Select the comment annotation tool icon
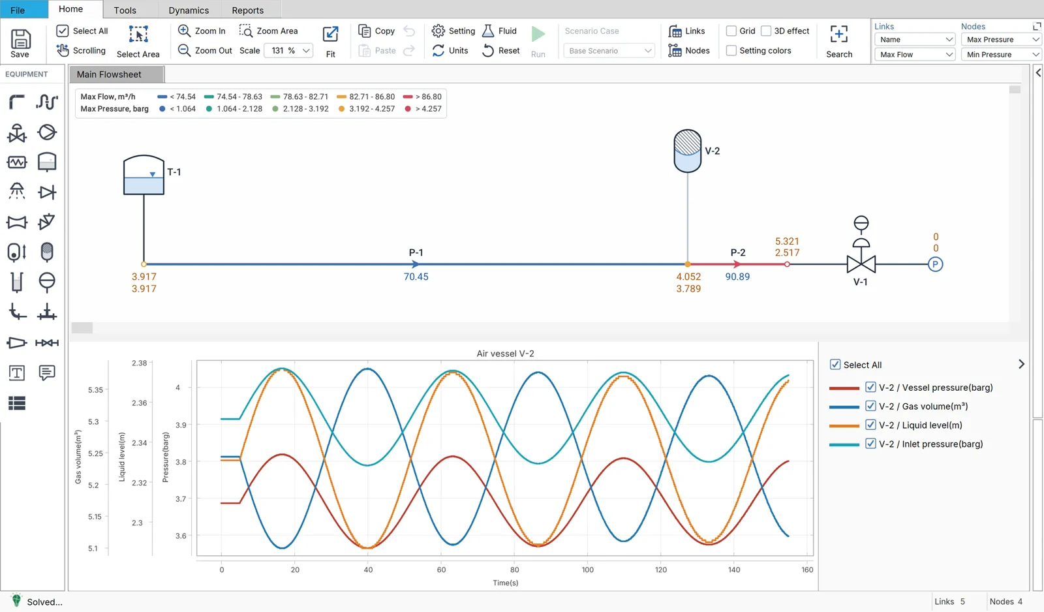This screenshot has width=1044, height=612. coord(47,373)
